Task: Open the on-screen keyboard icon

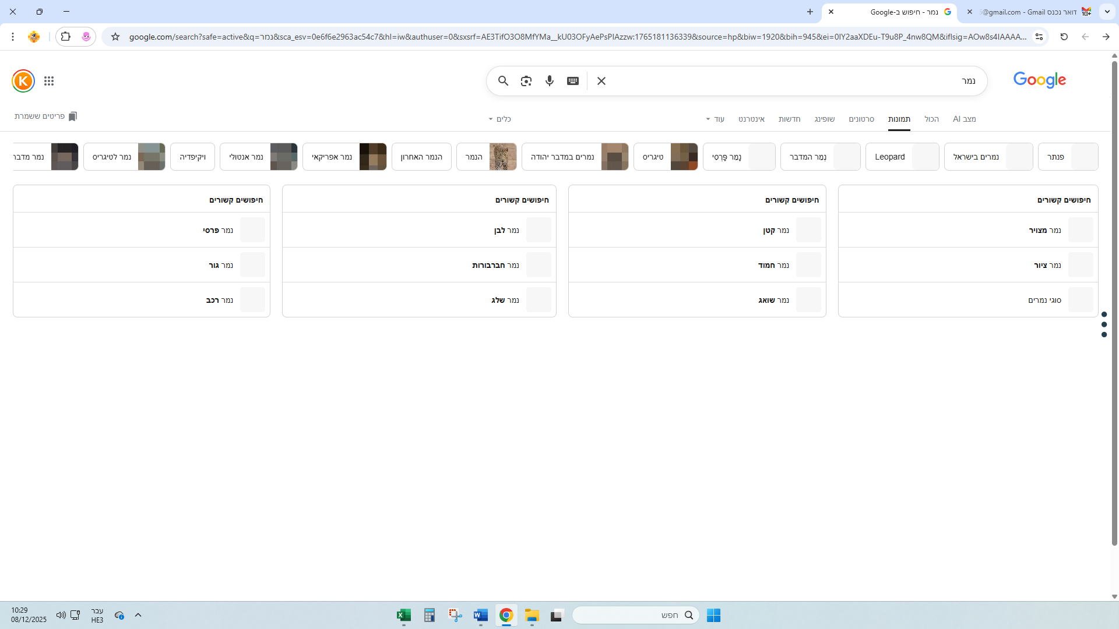Action: (x=572, y=81)
